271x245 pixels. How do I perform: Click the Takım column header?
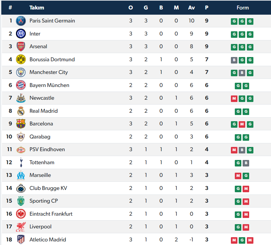(x=37, y=8)
